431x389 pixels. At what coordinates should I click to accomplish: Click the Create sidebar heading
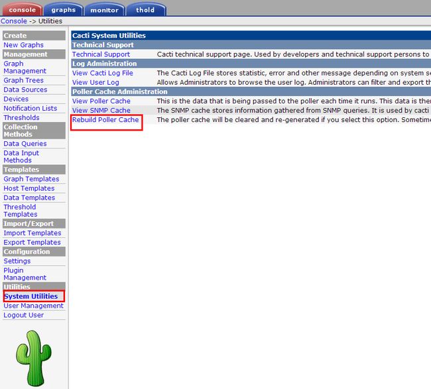(x=34, y=35)
